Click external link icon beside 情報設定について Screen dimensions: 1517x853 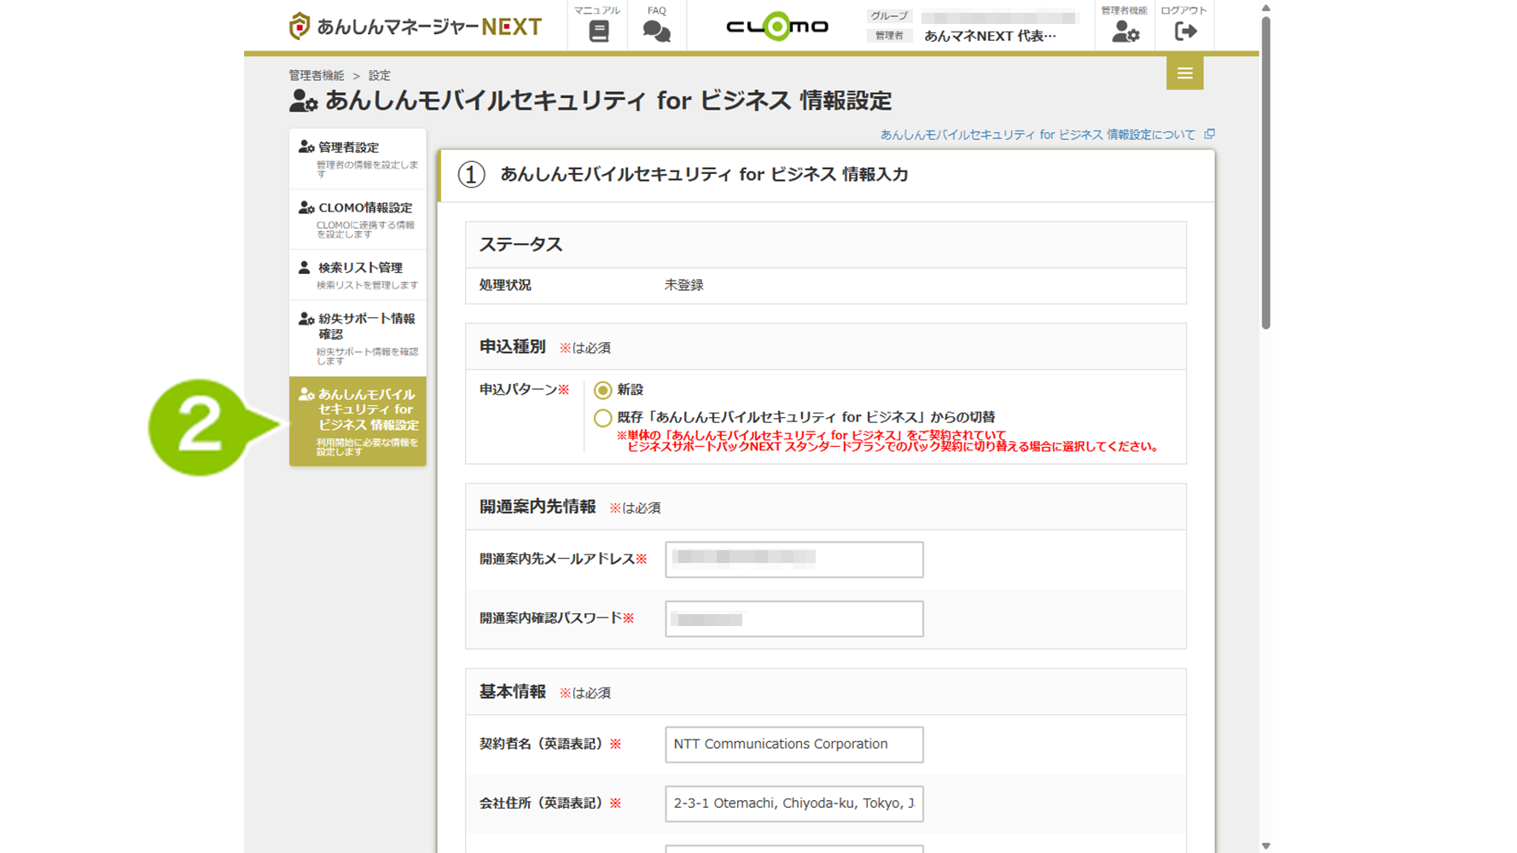1209,134
